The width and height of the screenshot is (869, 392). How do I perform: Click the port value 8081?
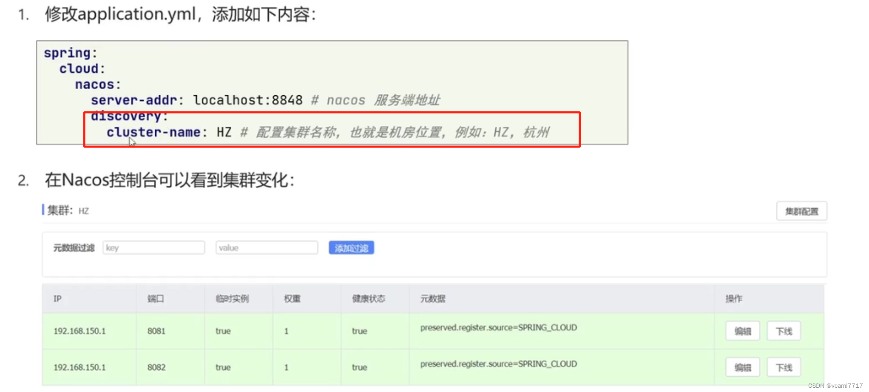156,331
